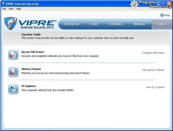Viewport: 173px width, 131px height.
Task: Follow the View PC Explorer link
Action: point(155,87)
